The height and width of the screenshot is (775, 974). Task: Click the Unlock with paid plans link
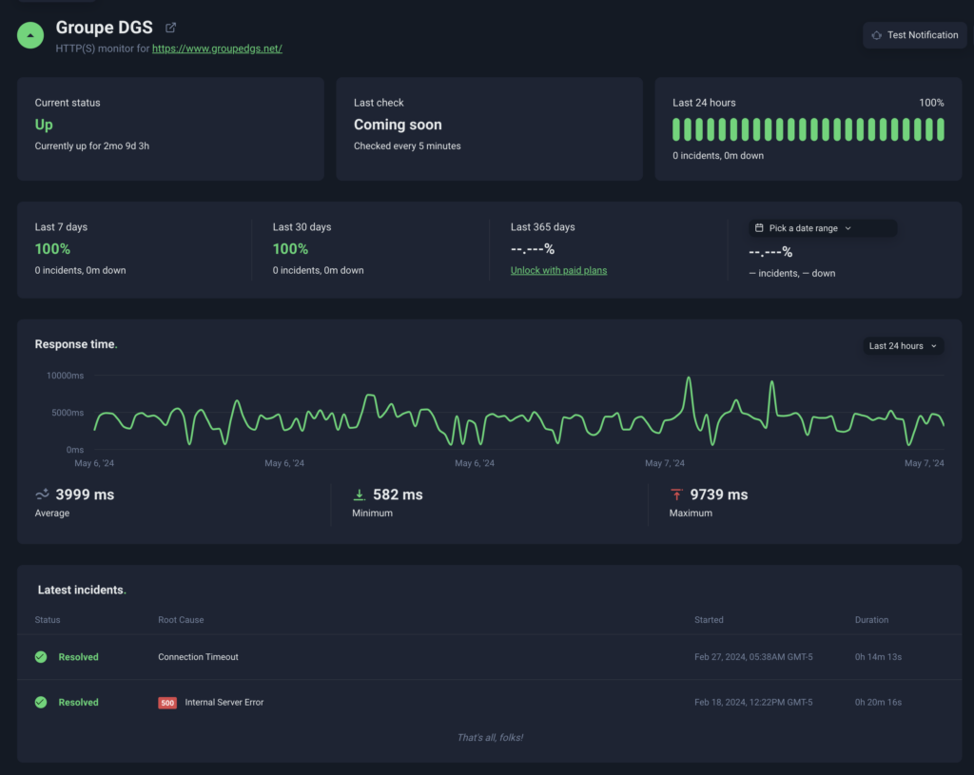[558, 270]
